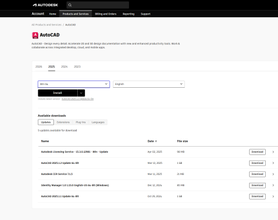
Task: Click the Autodesk logo
Action: [46, 5]
